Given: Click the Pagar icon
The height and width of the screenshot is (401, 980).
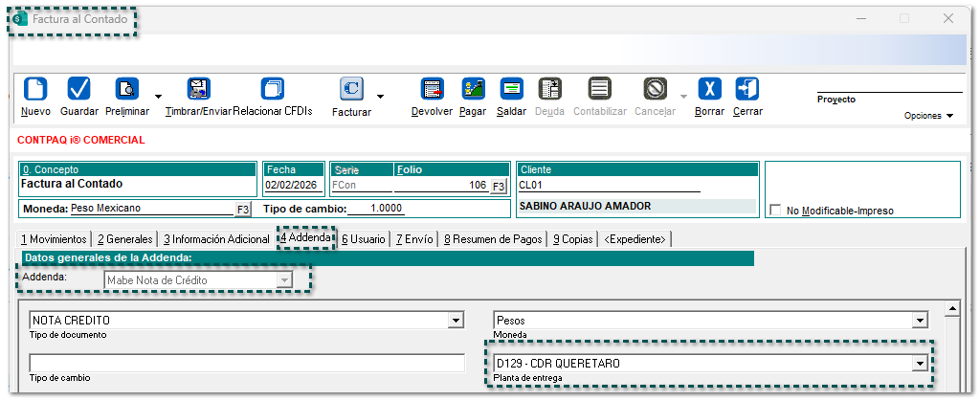Looking at the screenshot, I should (473, 90).
